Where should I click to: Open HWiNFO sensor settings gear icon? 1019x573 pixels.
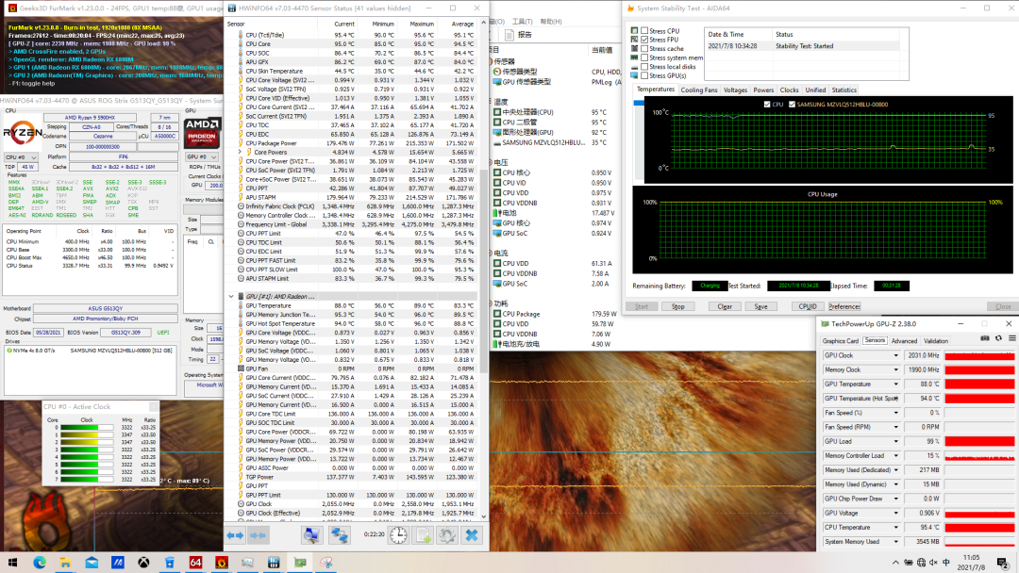(x=446, y=534)
